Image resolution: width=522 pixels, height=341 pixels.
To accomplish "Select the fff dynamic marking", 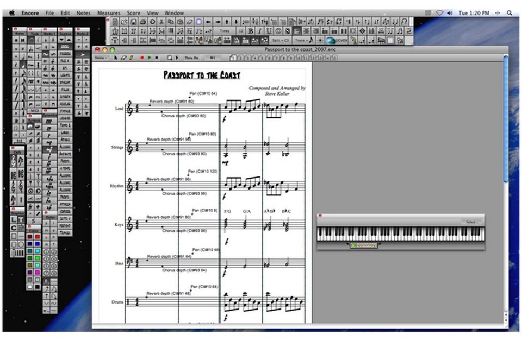I will 49,171.
